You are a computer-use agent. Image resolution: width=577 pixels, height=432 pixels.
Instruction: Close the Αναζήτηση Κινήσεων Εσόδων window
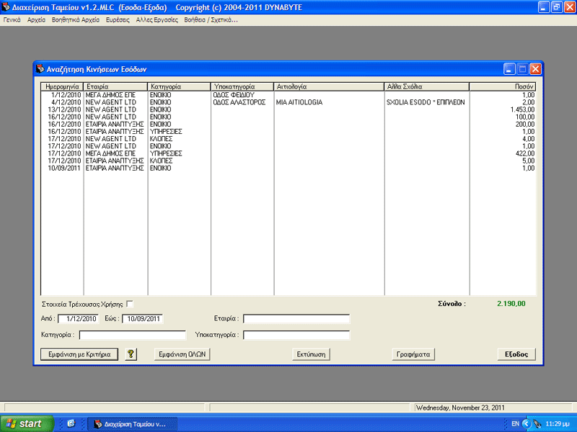535,69
